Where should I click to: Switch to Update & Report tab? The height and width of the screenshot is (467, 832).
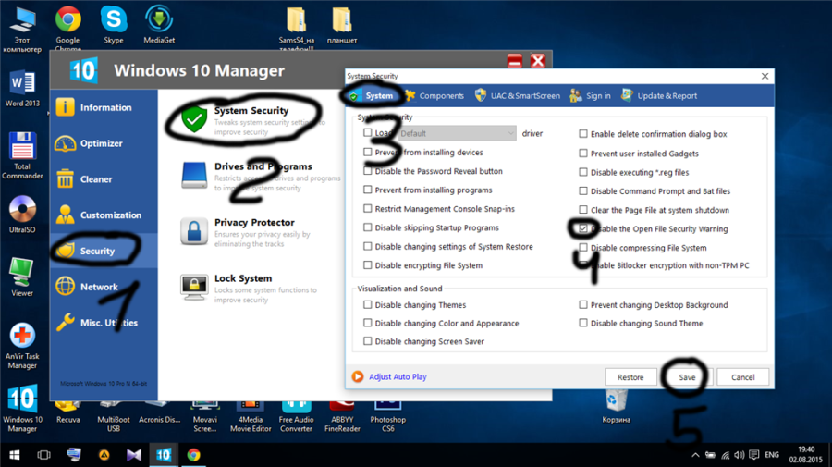659,95
